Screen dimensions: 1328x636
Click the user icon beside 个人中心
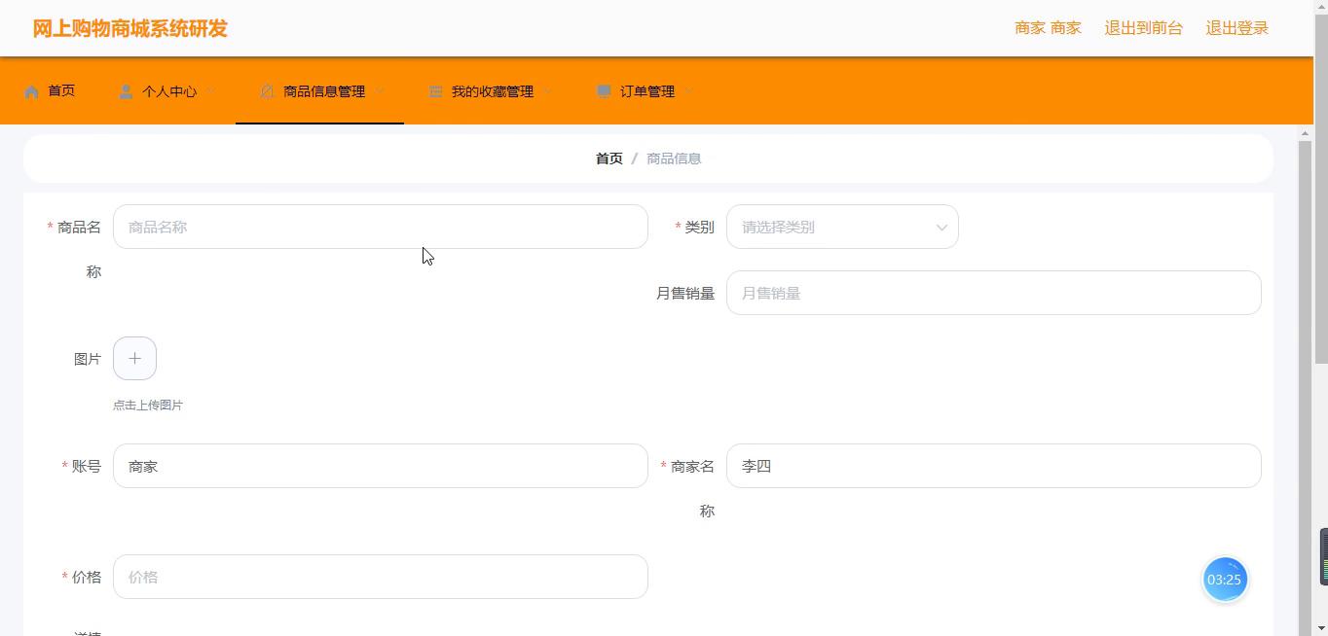[x=126, y=91]
